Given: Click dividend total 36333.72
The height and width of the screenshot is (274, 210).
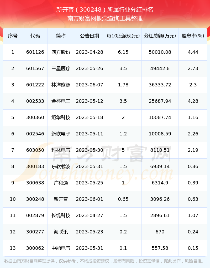Looking at the screenshot, I should coord(160,85).
